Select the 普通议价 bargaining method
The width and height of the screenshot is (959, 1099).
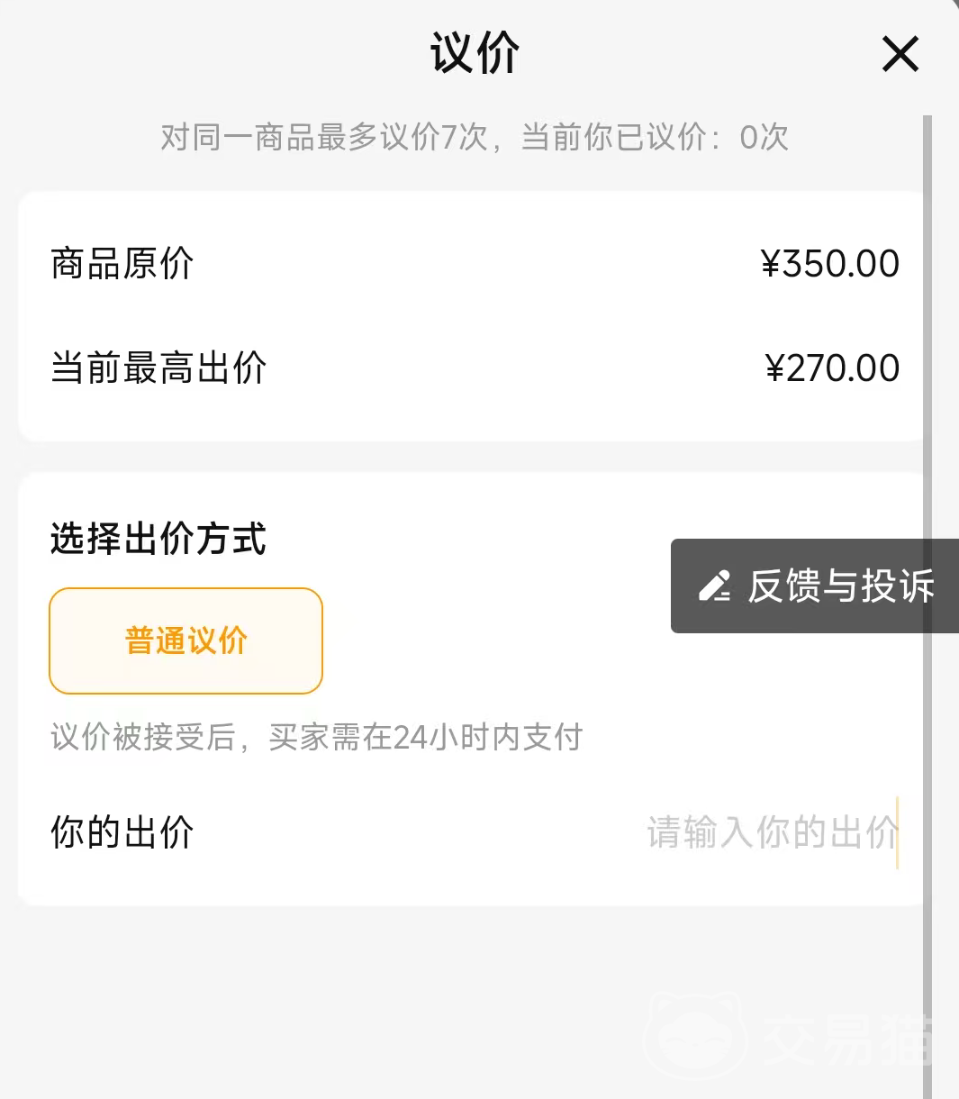185,640
